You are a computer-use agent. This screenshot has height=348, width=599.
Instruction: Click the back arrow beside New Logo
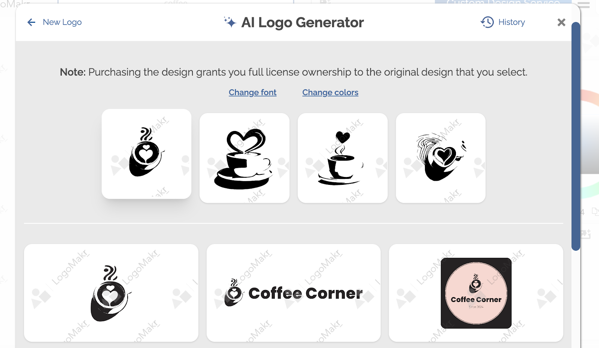pos(31,22)
